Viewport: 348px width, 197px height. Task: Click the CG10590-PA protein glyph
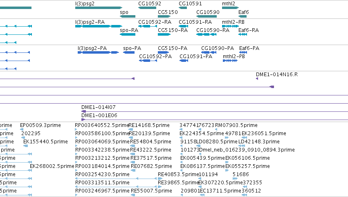[x=209, y=52]
